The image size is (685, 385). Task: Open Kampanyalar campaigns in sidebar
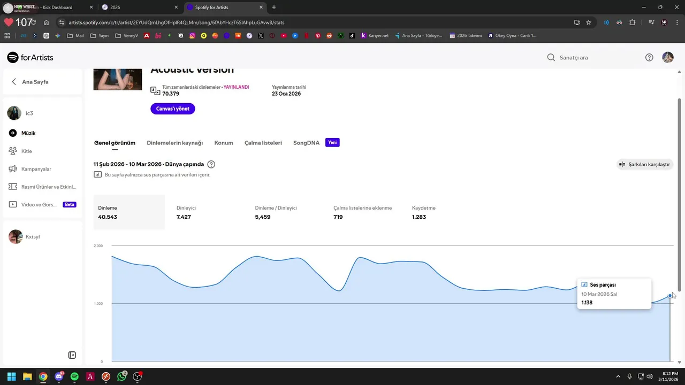[x=36, y=169]
